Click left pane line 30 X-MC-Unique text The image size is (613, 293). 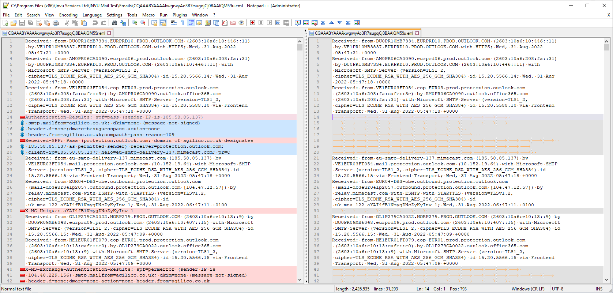pos(79,211)
